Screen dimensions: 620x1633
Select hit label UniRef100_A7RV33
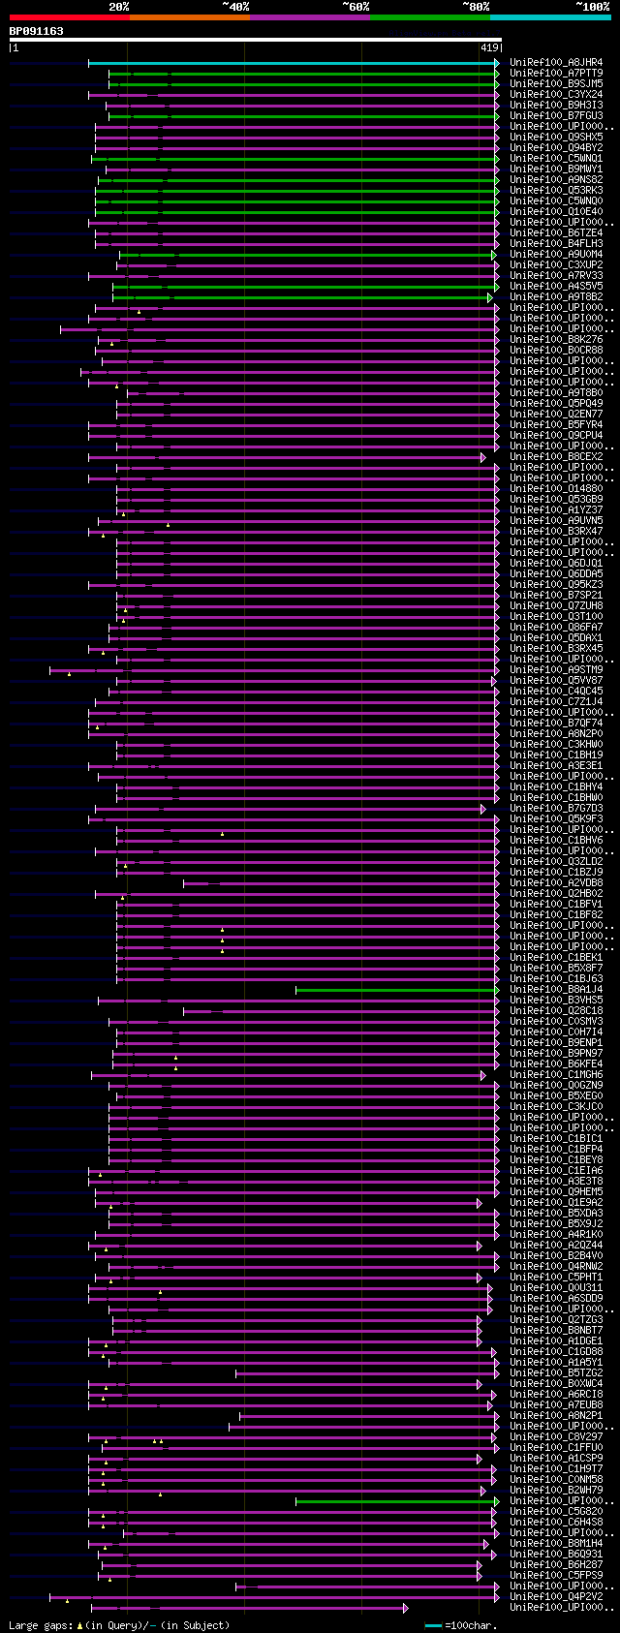(x=556, y=276)
